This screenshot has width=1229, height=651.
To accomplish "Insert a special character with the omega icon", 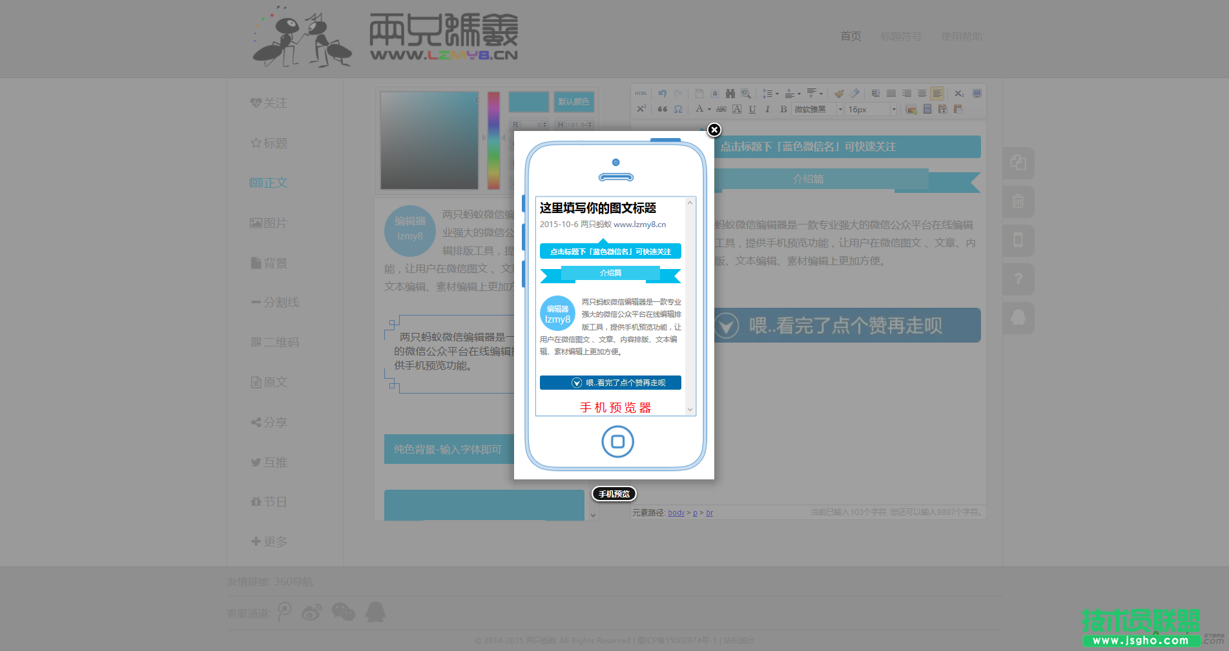I will tap(677, 109).
